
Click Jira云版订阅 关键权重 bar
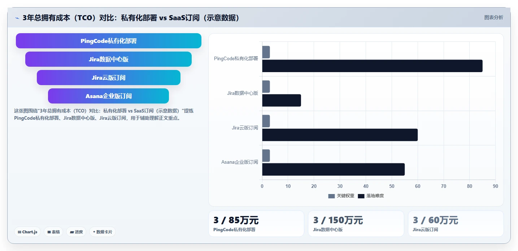(266, 121)
